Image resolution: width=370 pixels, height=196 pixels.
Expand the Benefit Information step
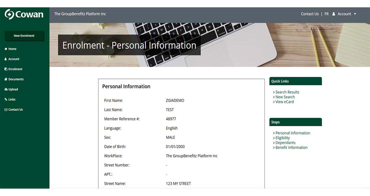[x=291, y=147]
